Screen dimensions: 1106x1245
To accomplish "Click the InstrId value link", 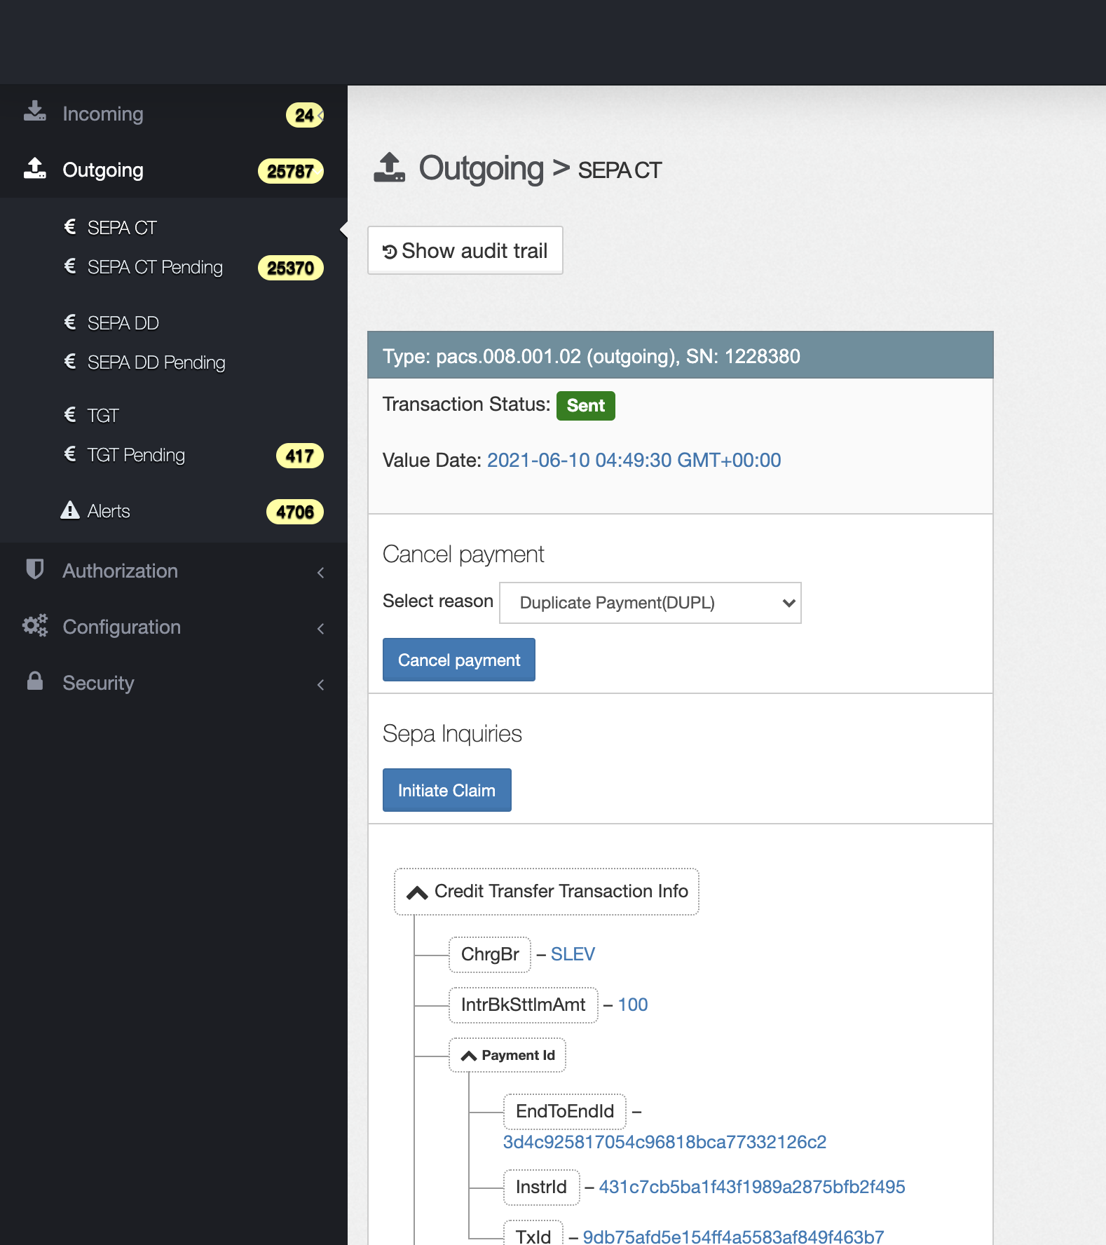I will coord(751,1187).
